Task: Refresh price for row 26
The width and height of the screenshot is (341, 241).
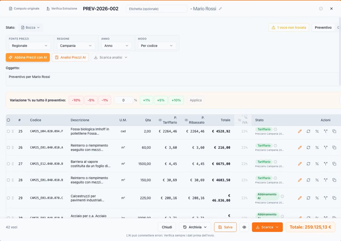Action: point(308,147)
